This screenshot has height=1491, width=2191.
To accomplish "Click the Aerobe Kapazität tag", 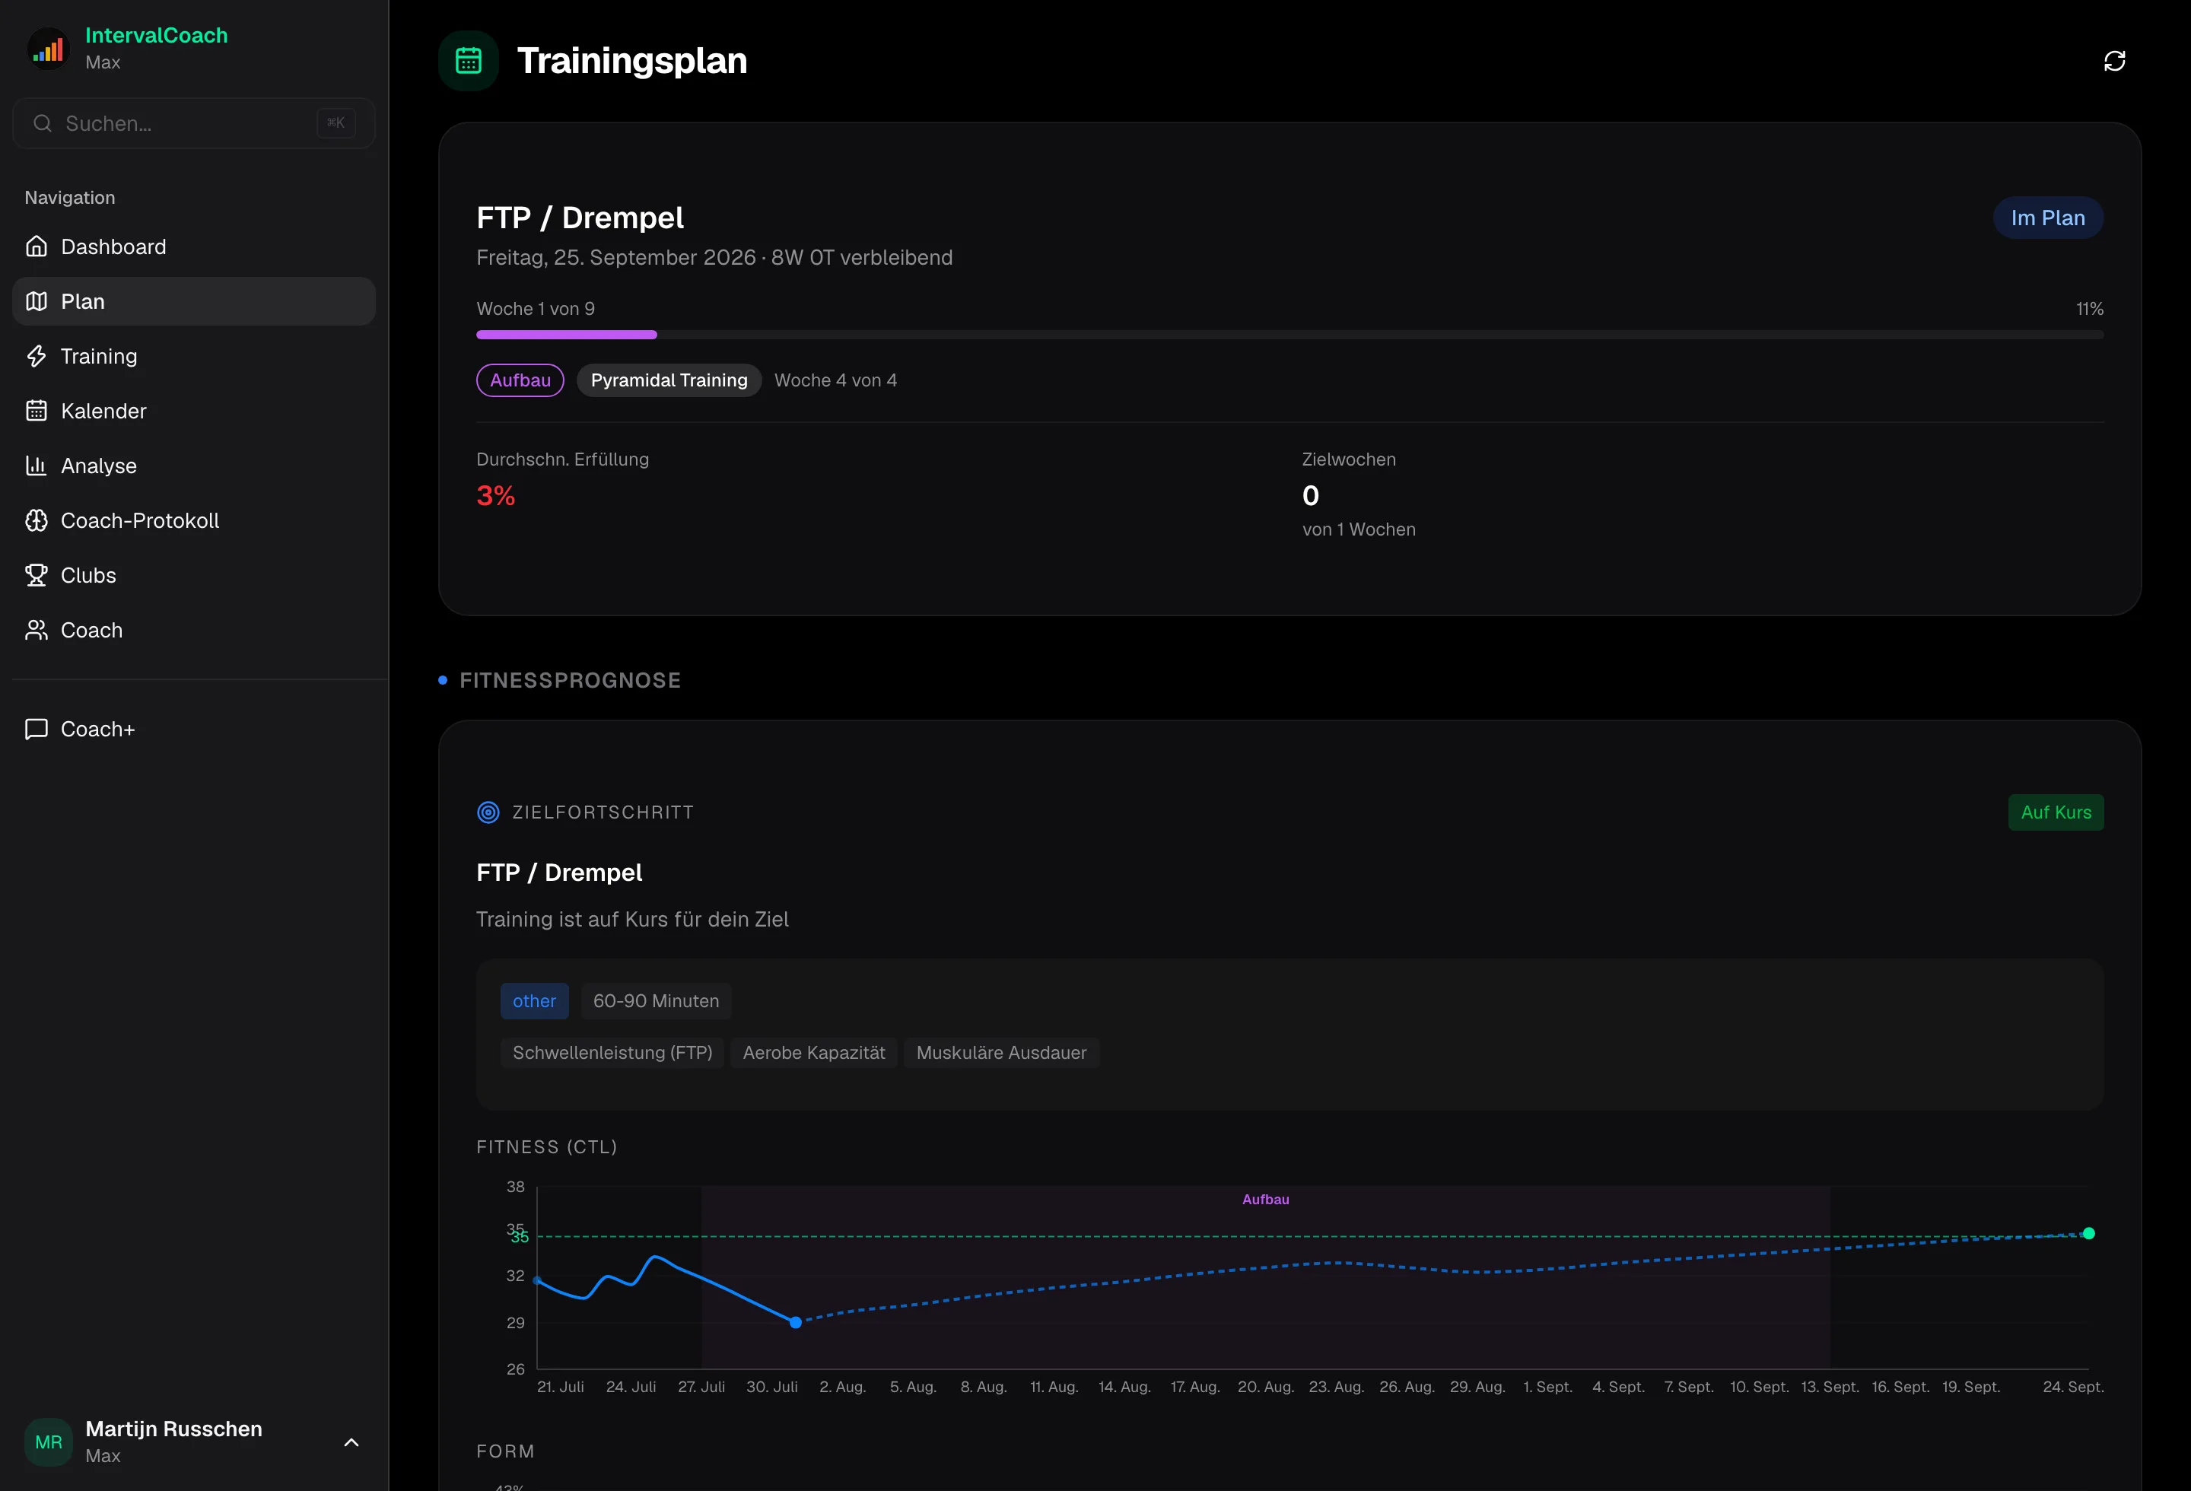I will pyautogui.click(x=813, y=1053).
